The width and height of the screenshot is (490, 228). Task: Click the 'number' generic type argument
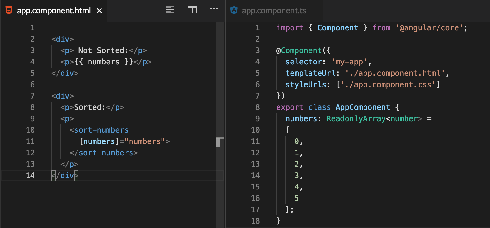(404, 119)
